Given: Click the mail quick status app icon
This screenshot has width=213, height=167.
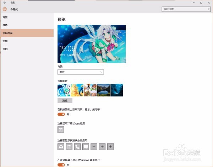Looking at the screenshot, I should click(61, 147).
